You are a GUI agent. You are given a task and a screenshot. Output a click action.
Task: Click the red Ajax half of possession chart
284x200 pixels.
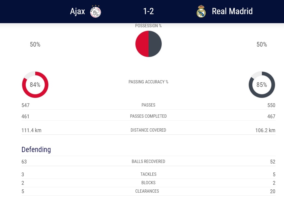coord(142,44)
